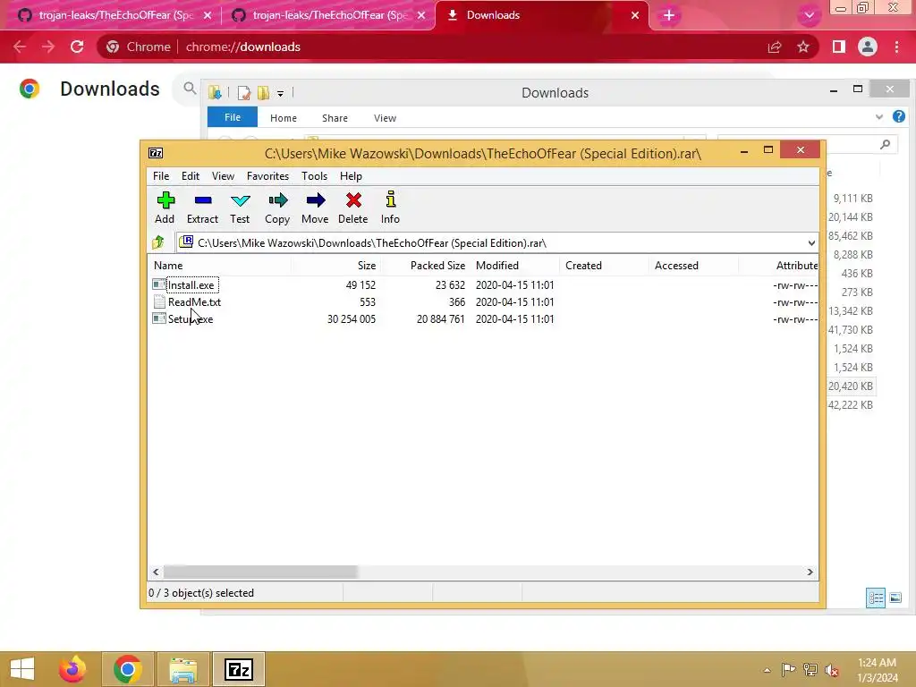
Task: Open the File tab in Explorer Downloads window
Action: click(233, 117)
